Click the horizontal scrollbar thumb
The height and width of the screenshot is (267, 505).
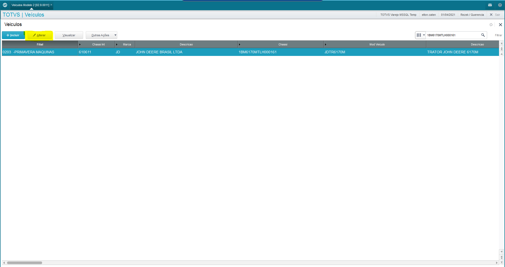pos(24,263)
